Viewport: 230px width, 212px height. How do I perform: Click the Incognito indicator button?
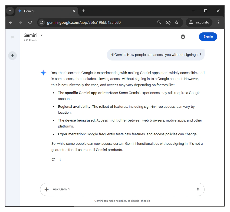pyautogui.click(x=199, y=22)
